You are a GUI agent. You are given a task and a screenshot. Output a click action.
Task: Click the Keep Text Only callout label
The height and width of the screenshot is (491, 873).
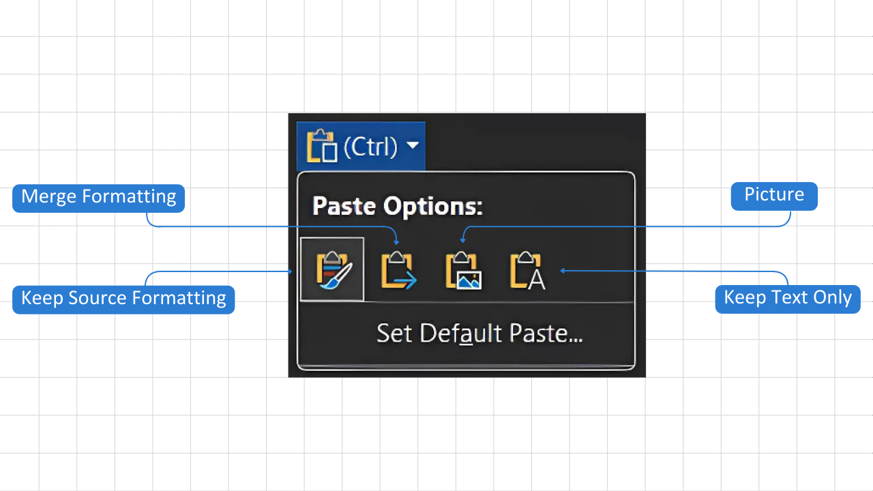click(x=787, y=298)
